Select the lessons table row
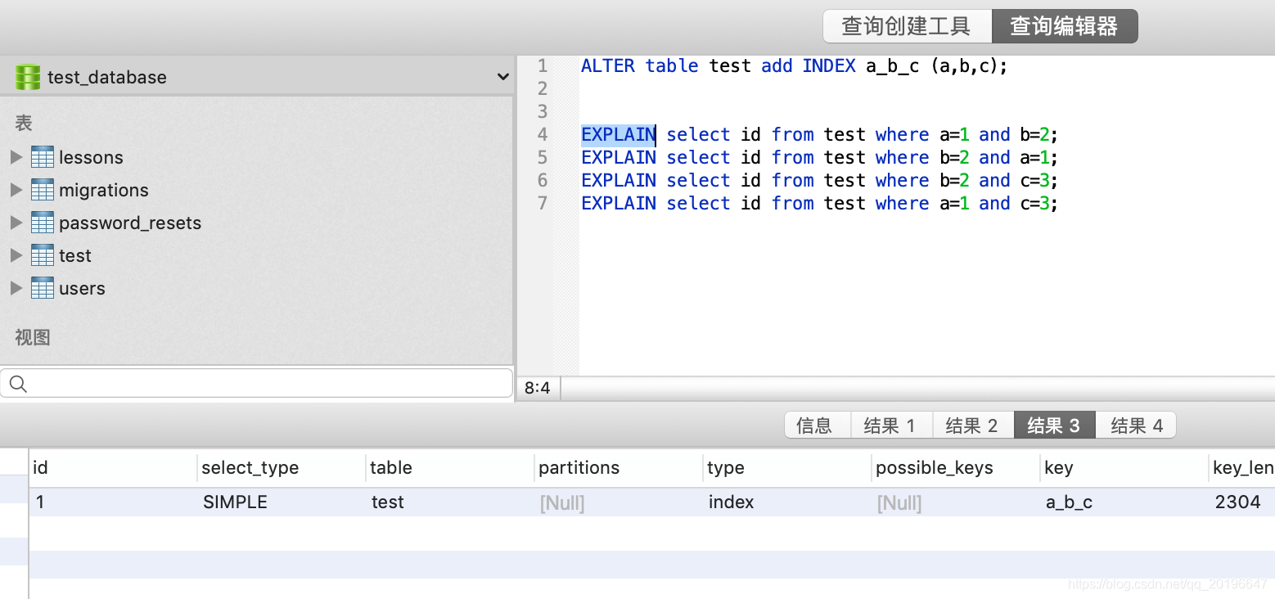The width and height of the screenshot is (1275, 599). (x=257, y=157)
